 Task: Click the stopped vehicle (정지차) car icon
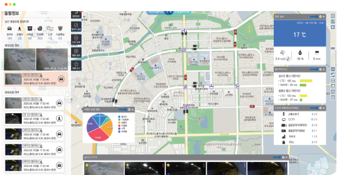[x=9, y=29]
